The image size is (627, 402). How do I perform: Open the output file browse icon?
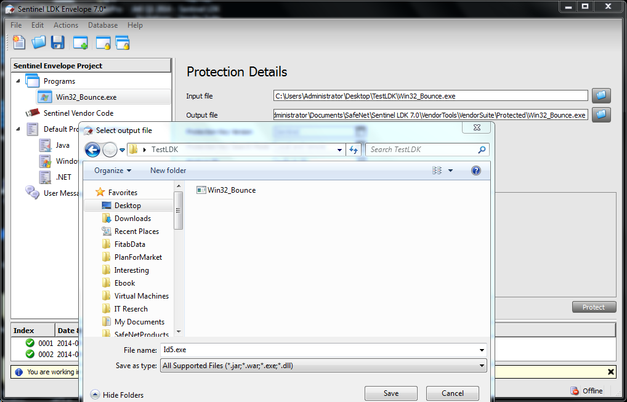pos(601,115)
